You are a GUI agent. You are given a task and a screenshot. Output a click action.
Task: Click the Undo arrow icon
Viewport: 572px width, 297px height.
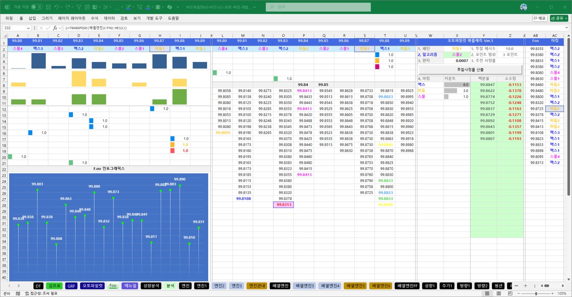tap(56, 7)
